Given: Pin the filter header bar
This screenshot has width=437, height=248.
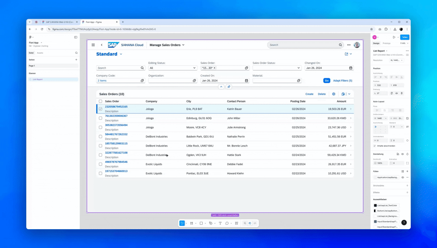Looking at the screenshot, I should click(x=229, y=87).
